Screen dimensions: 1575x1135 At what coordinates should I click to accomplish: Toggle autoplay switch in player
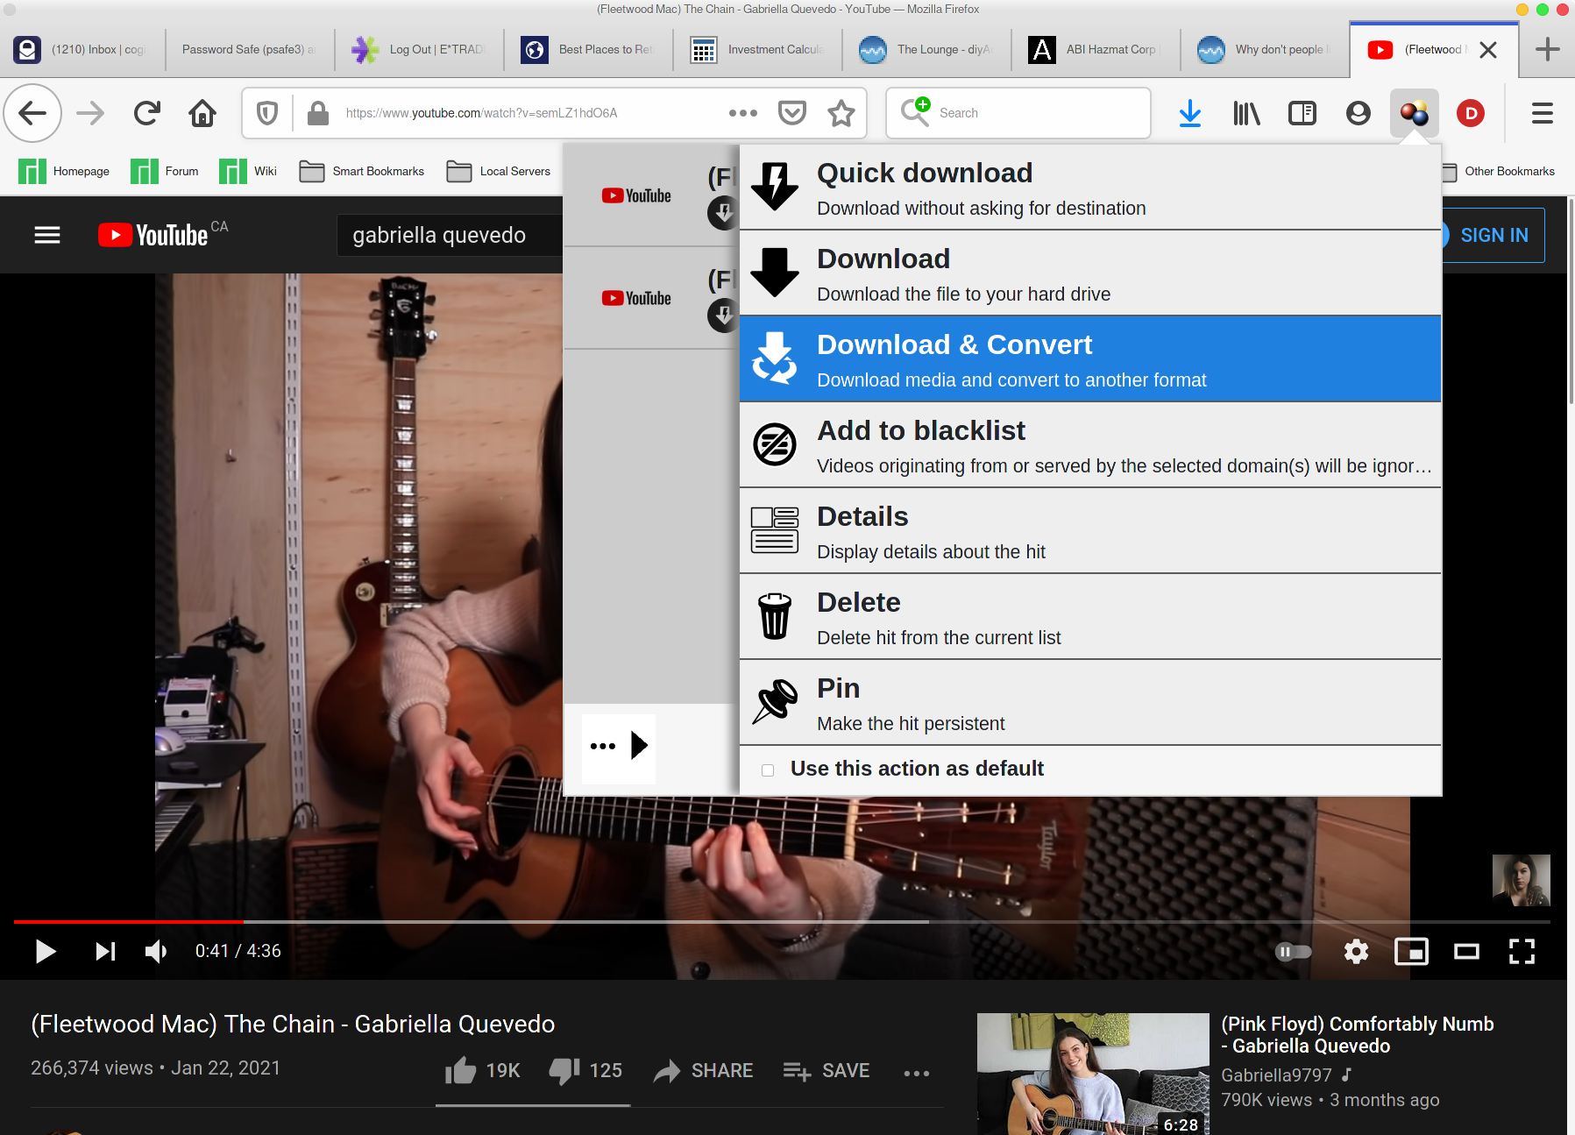(x=1294, y=951)
